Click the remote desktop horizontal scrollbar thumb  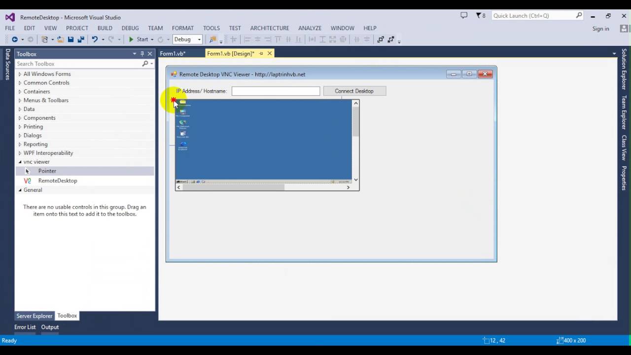[x=234, y=187]
